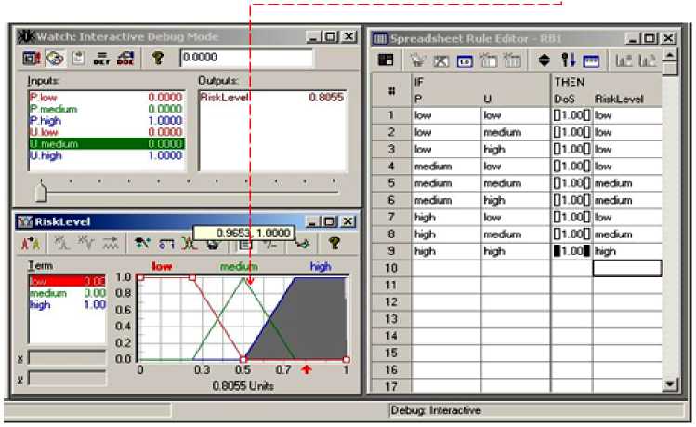This screenshot has height=427, width=696.
Task: Click P cell 'low' in rule 2
Action: point(446,132)
